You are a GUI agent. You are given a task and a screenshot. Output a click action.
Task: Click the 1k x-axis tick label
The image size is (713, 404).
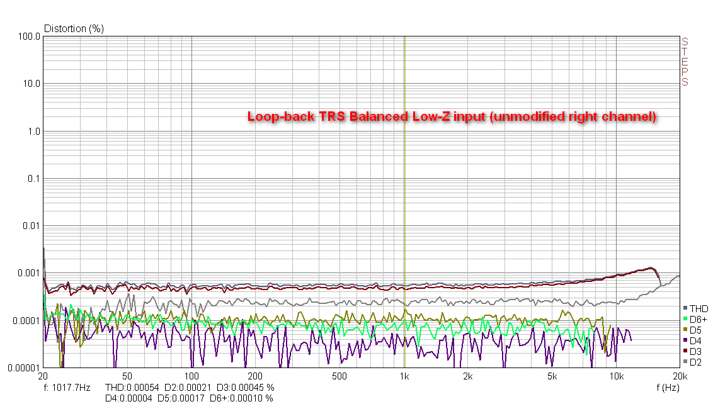404,376
